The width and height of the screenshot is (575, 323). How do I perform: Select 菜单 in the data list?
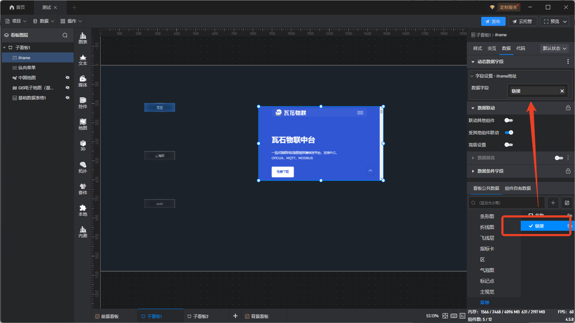pyautogui.click(x=485, y=303)
